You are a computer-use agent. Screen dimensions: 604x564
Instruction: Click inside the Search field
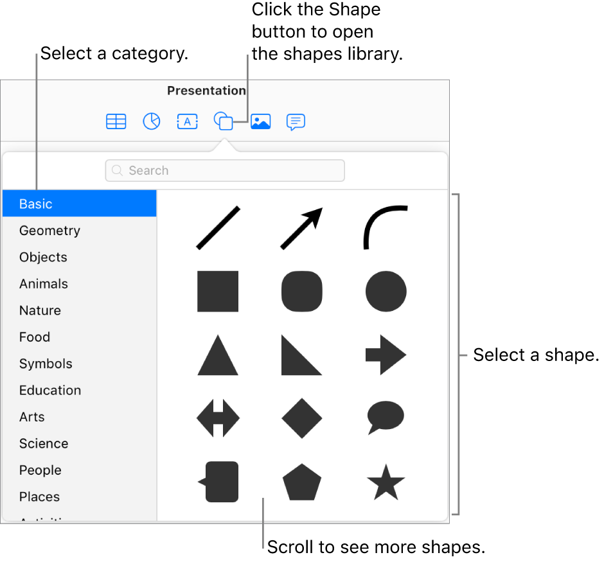(225, 170)
